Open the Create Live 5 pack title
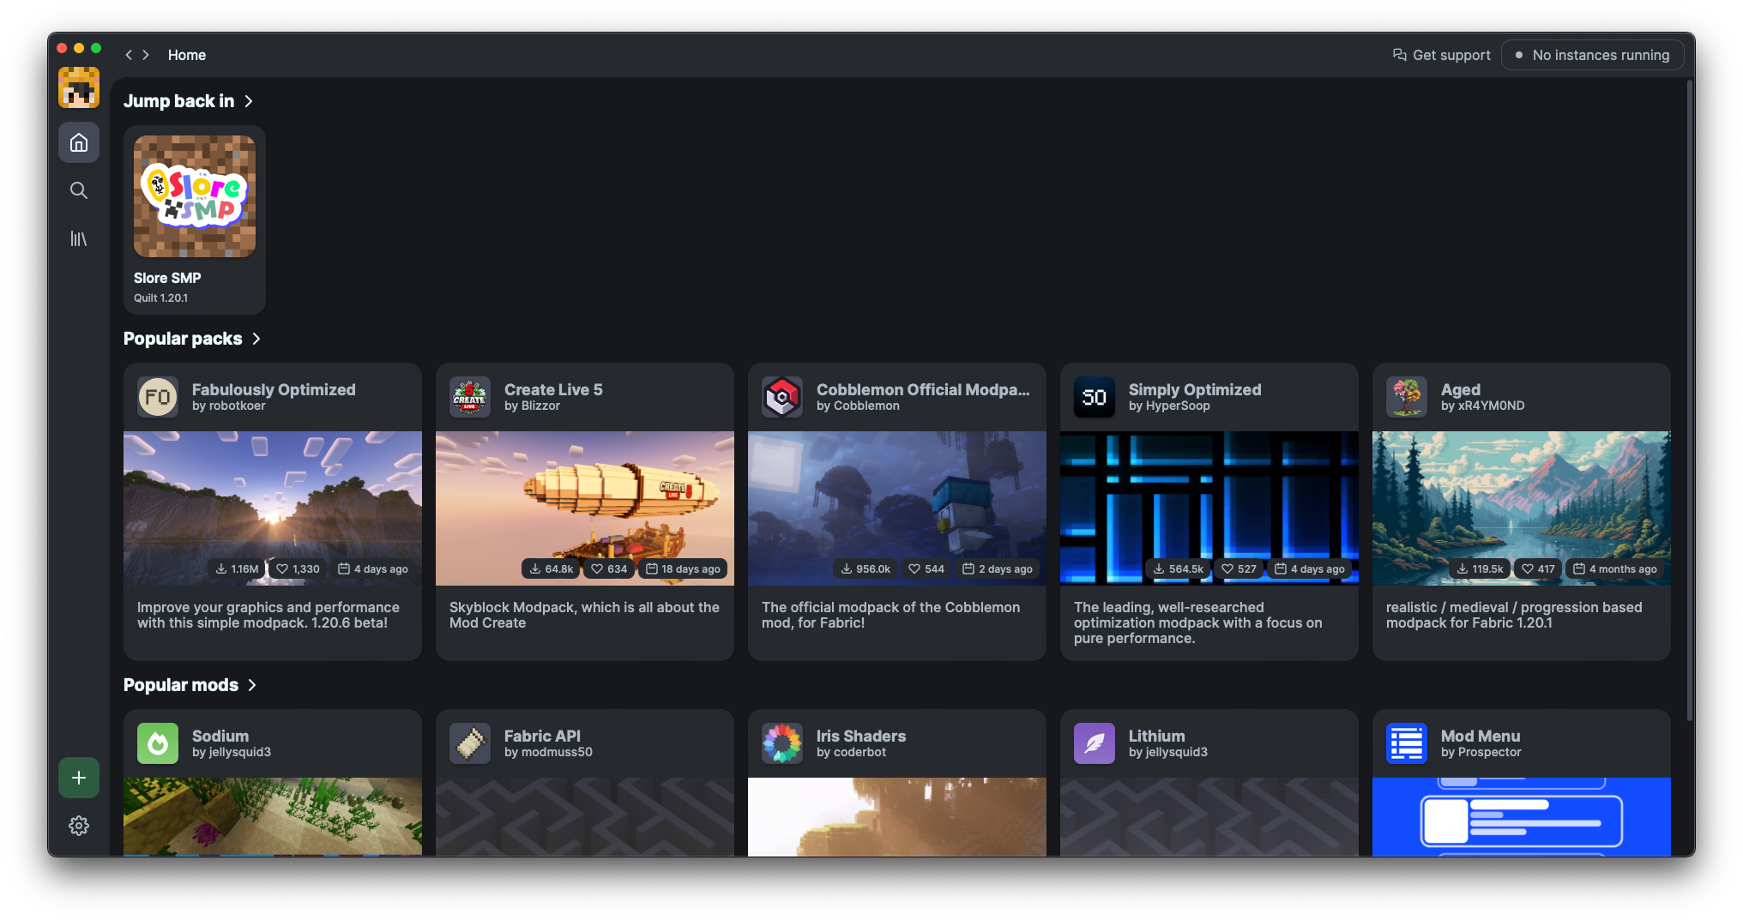The height and width of the screenshot is (920, 1743). point(553,389)
